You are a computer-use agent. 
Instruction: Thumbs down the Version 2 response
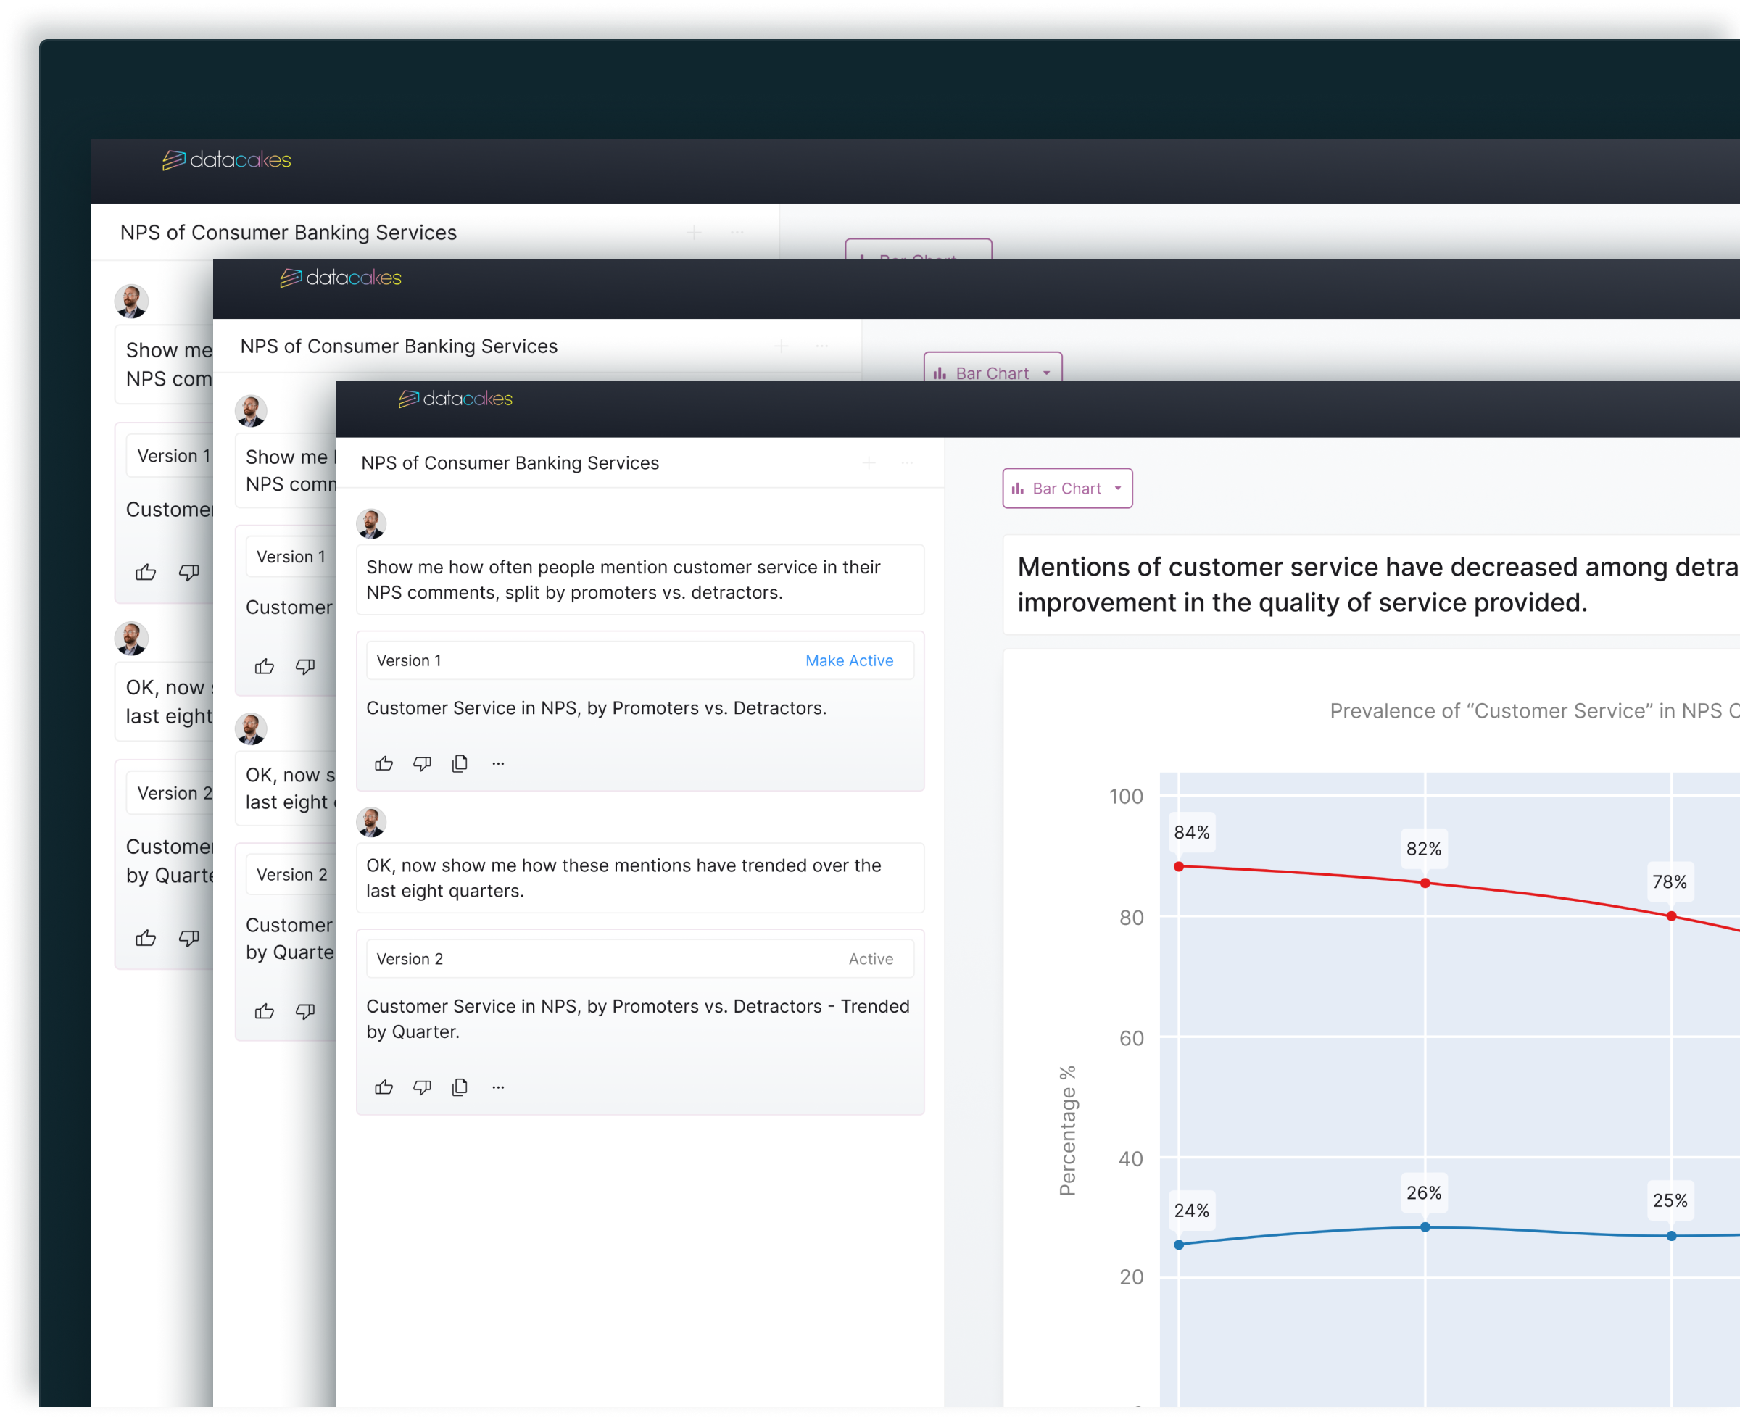pos(422,1087)
